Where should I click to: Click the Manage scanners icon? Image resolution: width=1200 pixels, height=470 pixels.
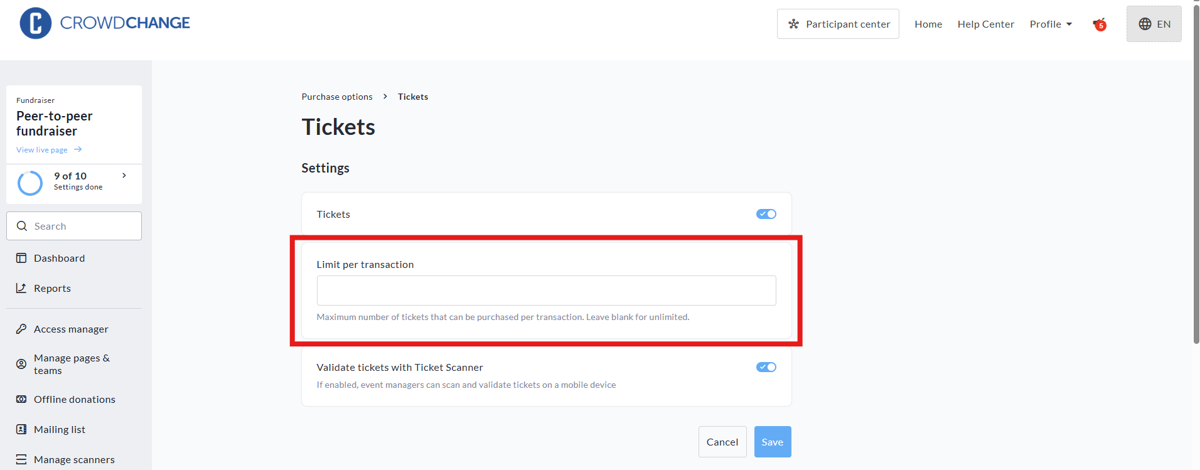coord(21,459)
